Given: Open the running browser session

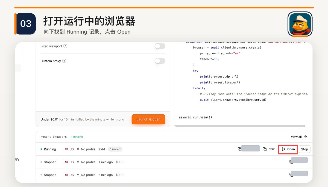Looking at the screenshot, I should pyautogui.click(x=288, y=149).
